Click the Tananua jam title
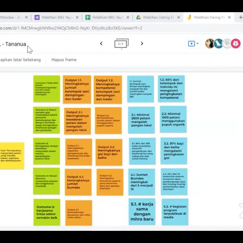Viewport: 243px width, 243px height. click(x=14, y=44)
